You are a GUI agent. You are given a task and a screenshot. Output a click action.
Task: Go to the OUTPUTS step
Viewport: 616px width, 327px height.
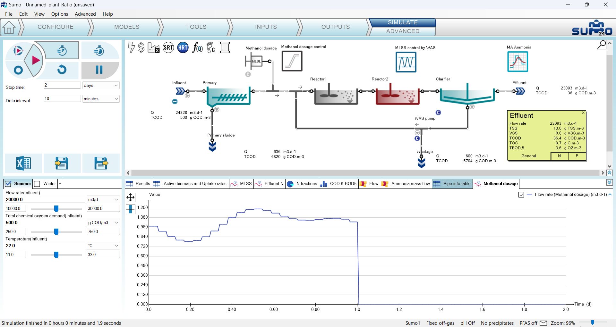336,27
